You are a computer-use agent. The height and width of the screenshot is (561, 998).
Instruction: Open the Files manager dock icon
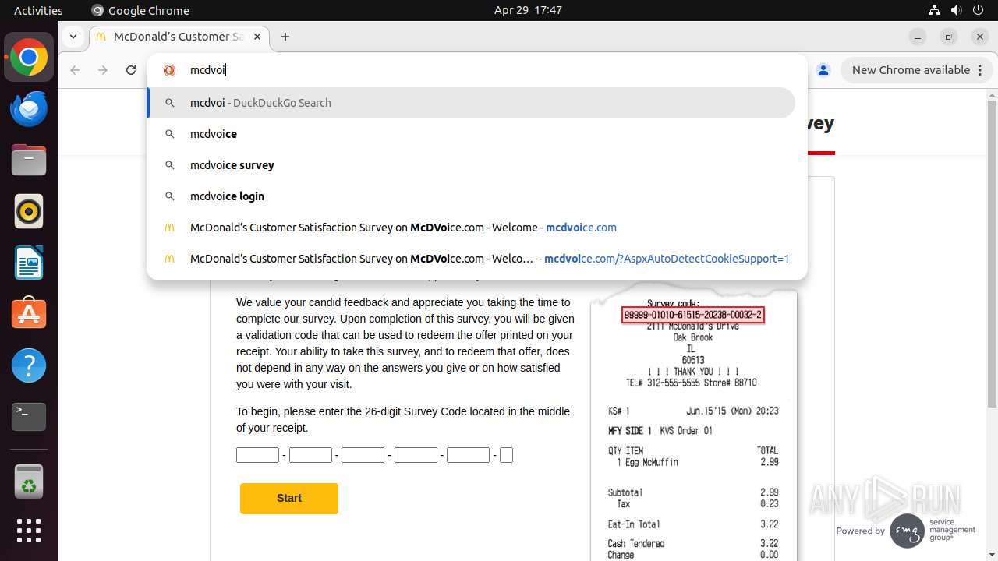(29, 161)
